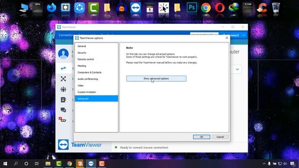The image size is (299, 168).
Task: Switch to Camtasia on the taskbar
Action: point(59,164)
